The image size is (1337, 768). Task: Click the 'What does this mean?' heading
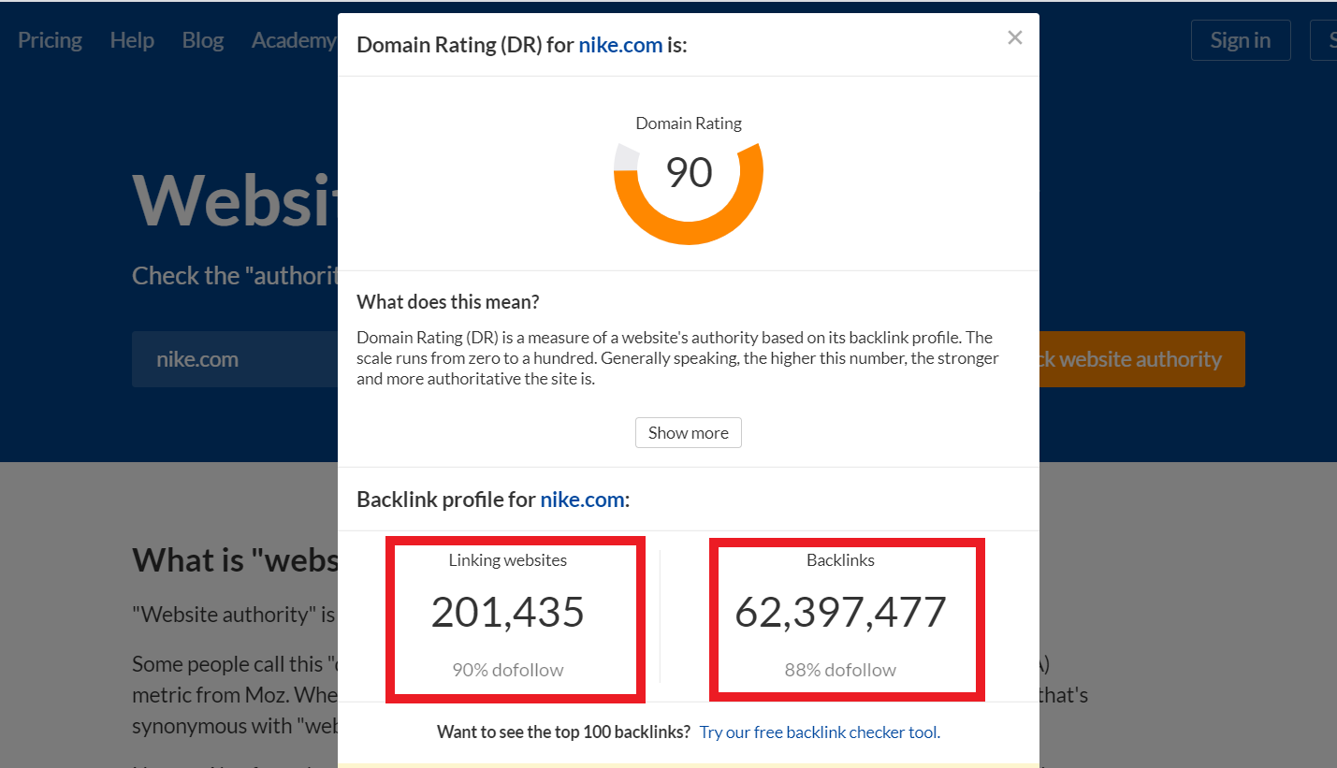pyautogui.click(x=447, y=302)
